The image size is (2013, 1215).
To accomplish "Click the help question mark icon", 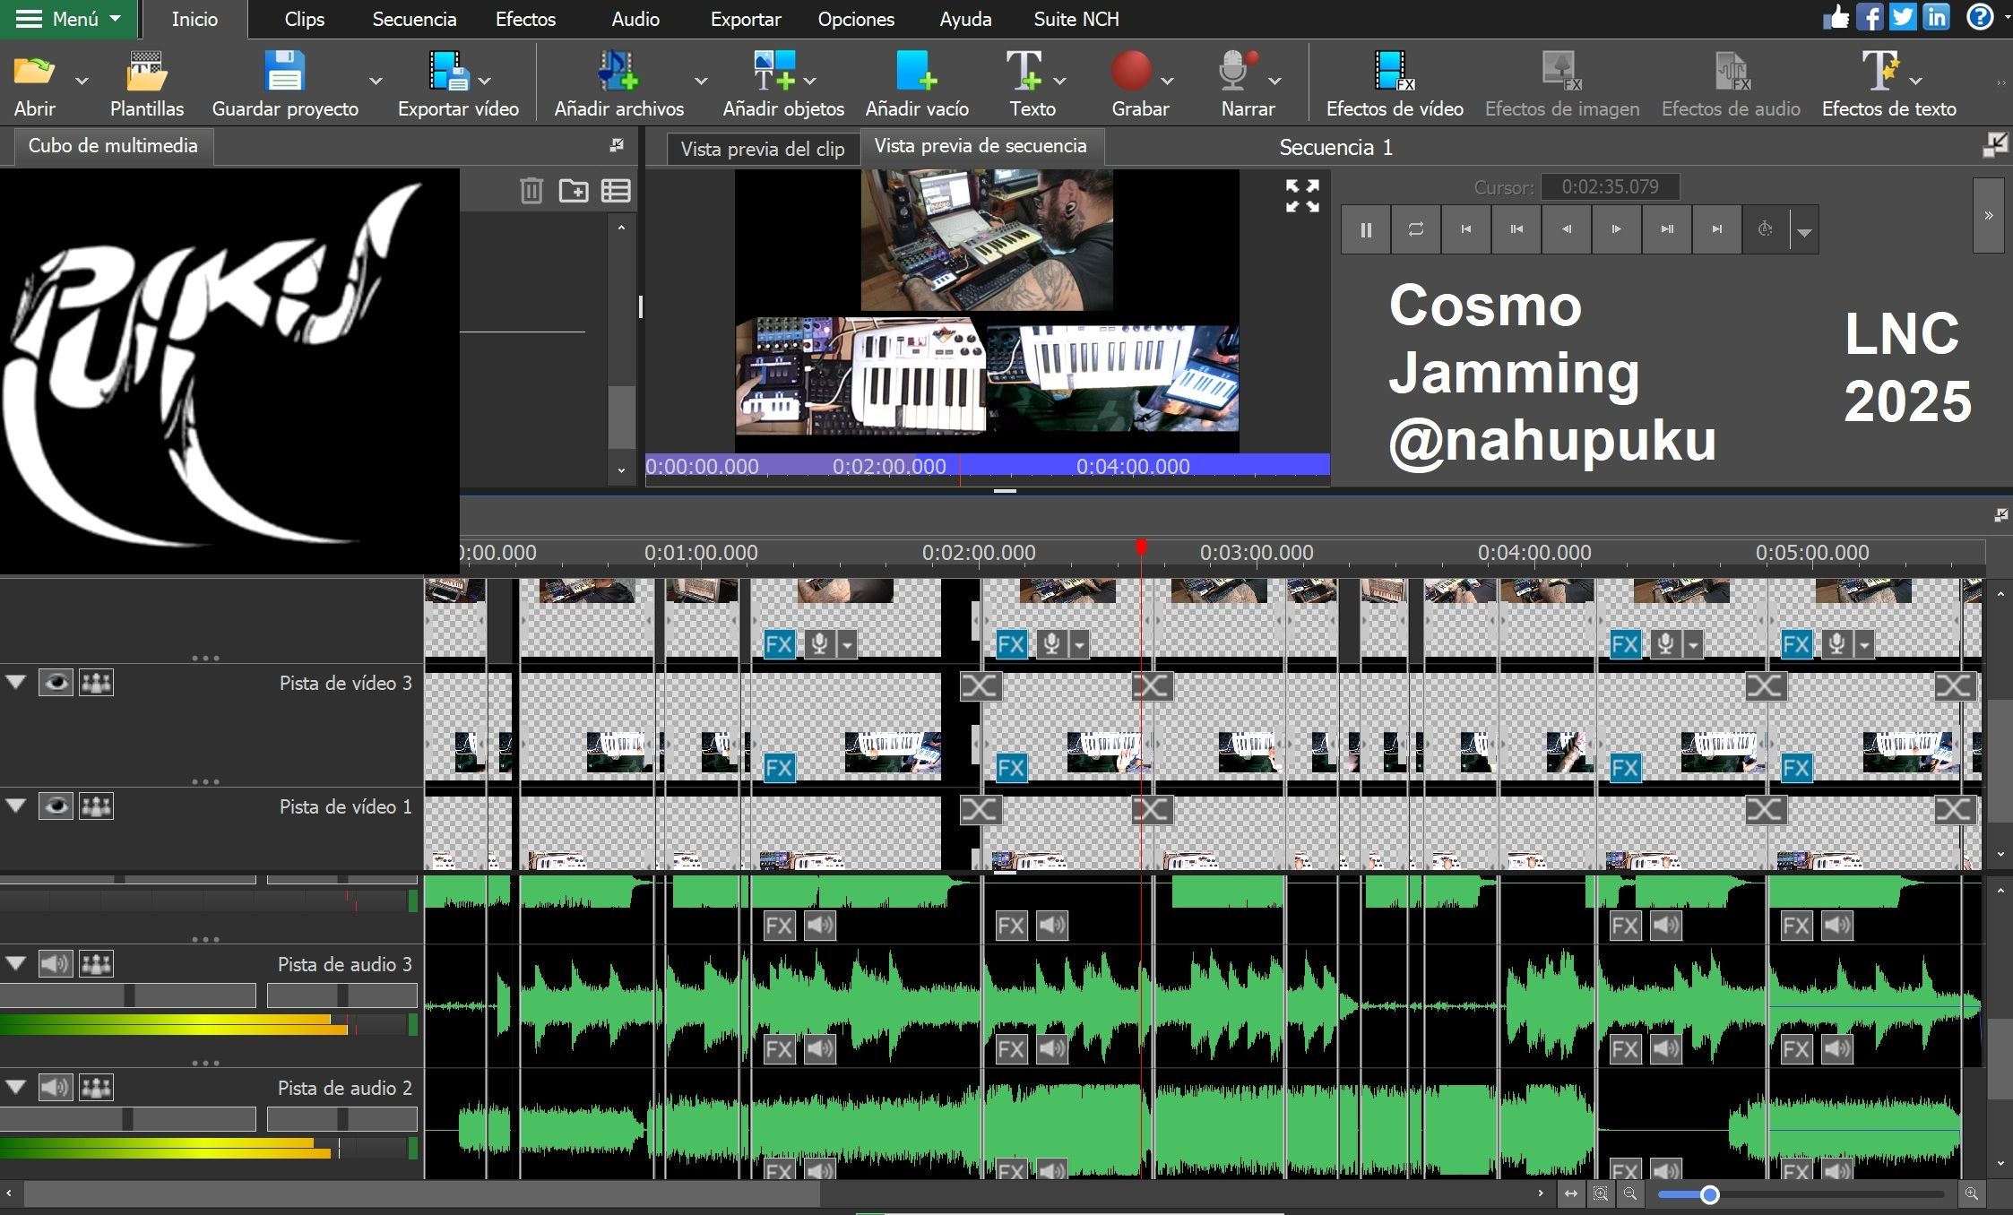I will [x=1979, y=17].
